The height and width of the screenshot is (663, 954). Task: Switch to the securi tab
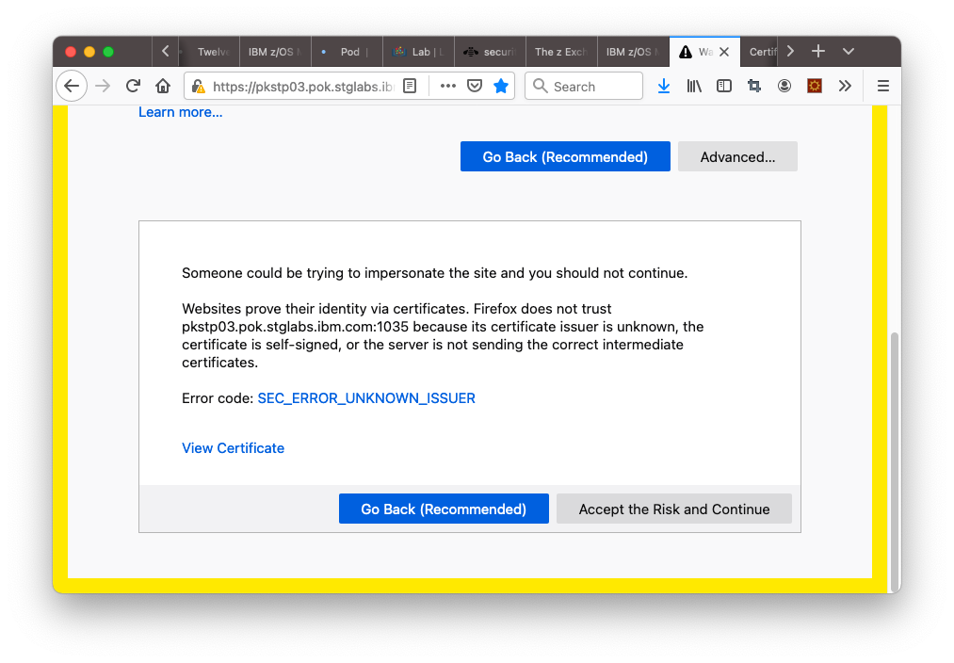click(x=490, y=52)
